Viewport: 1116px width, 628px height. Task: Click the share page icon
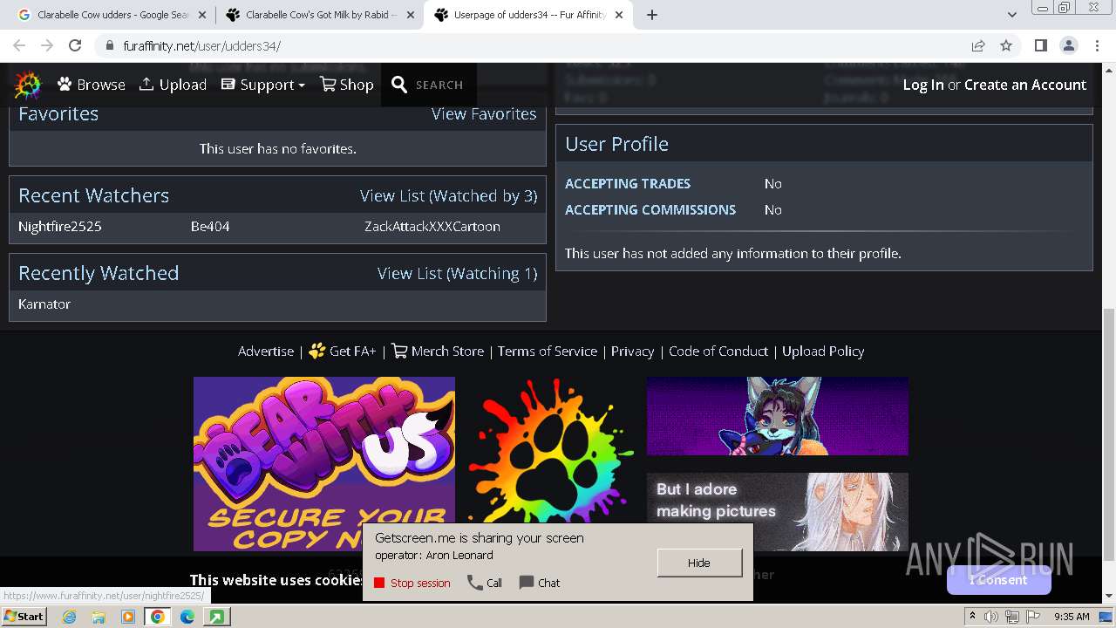pyautogui.click(x=978, y=45)
